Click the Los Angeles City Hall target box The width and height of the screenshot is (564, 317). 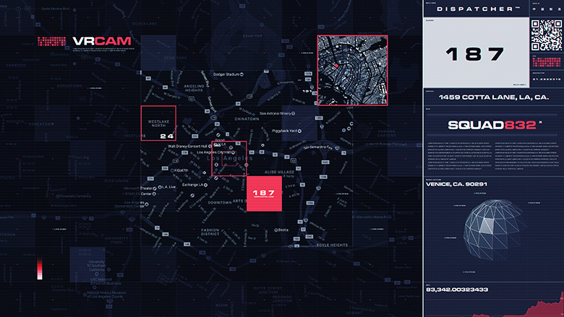(x=229, y=158)
